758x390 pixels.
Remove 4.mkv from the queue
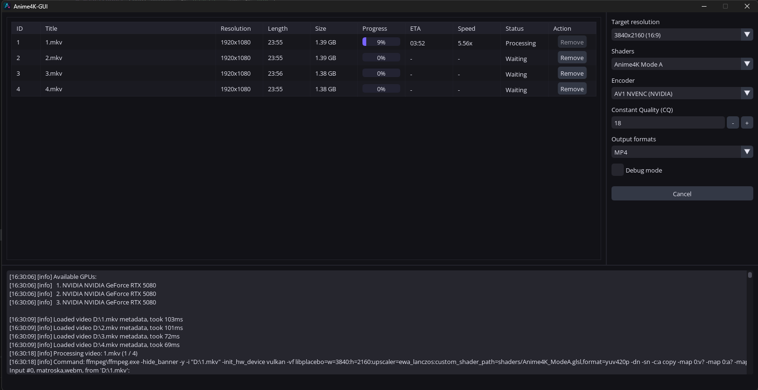tap(572, 89)
